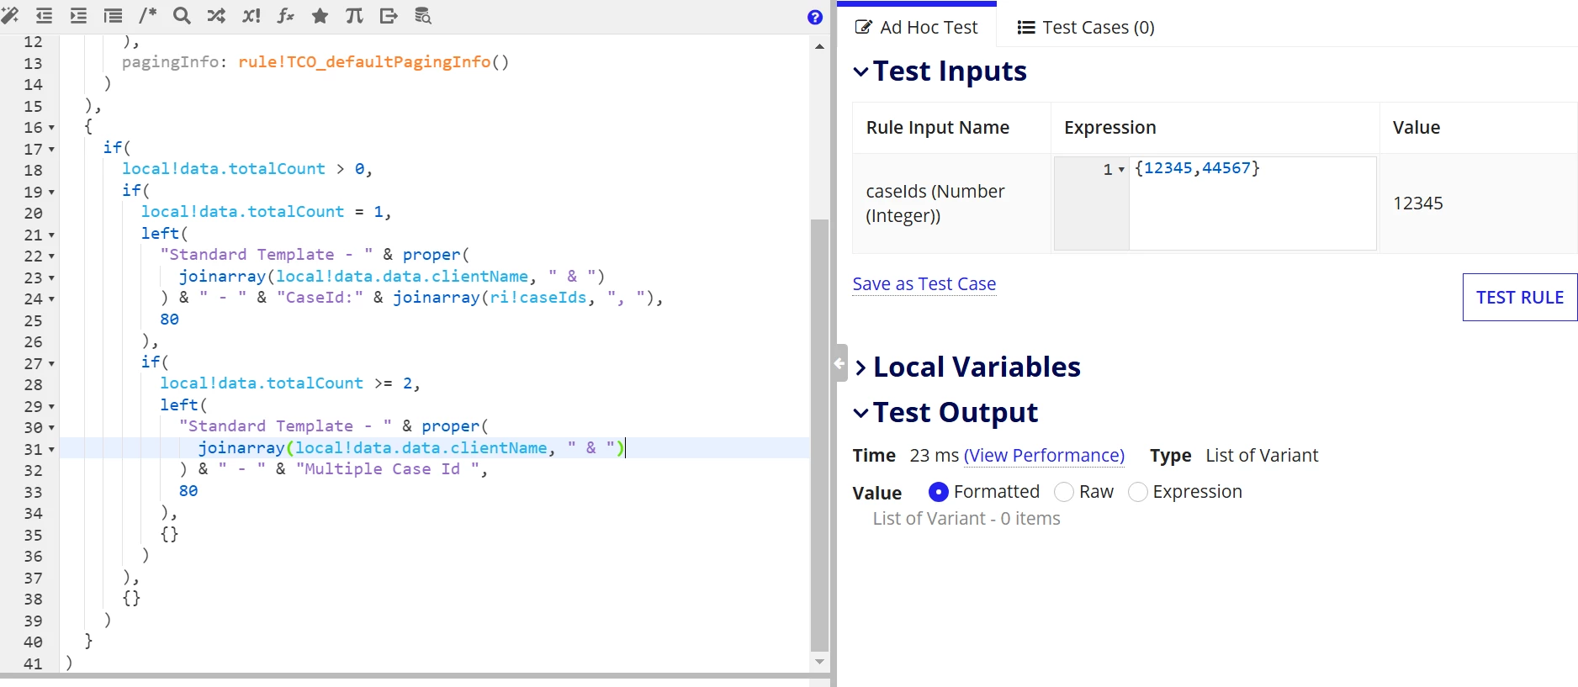Click the magic wand format icon
Image resolution: width=1578 pixels, height=687 pixels.
click(10, 15)
